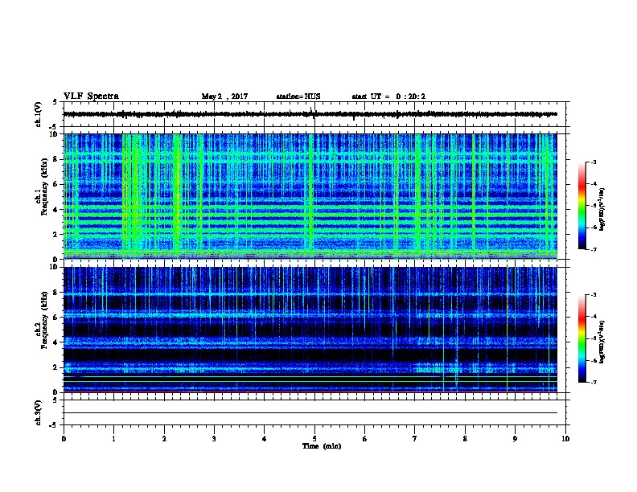637x492 pixels.
Task: Click inside the ch.2 spectrogram plot
Action: coord(310,330)
